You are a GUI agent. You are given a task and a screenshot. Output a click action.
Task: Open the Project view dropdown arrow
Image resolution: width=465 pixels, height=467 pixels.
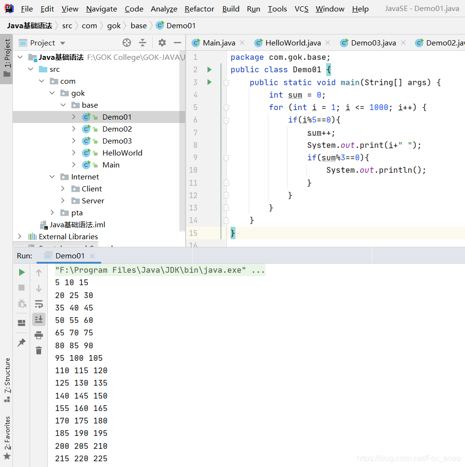tap(63, 43)
